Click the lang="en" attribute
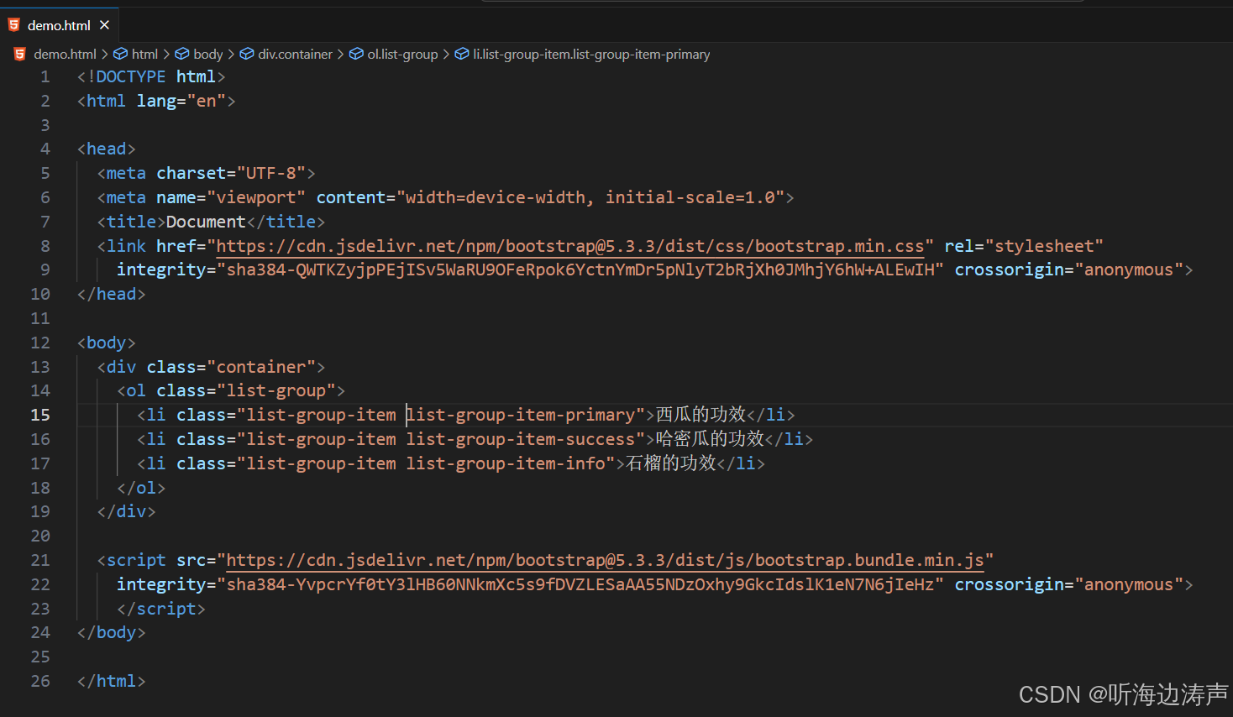Viewport: 1233px width, 717px height. pyautogui.click(x=181, y=101)
